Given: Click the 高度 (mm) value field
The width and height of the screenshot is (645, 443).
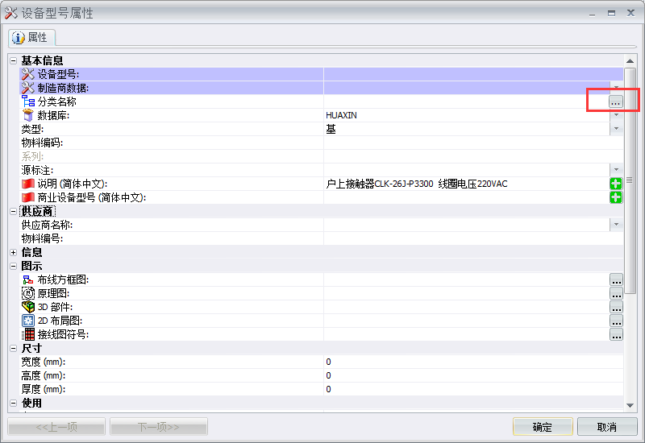Looking at the screenshot, I should tap(473, 375).
